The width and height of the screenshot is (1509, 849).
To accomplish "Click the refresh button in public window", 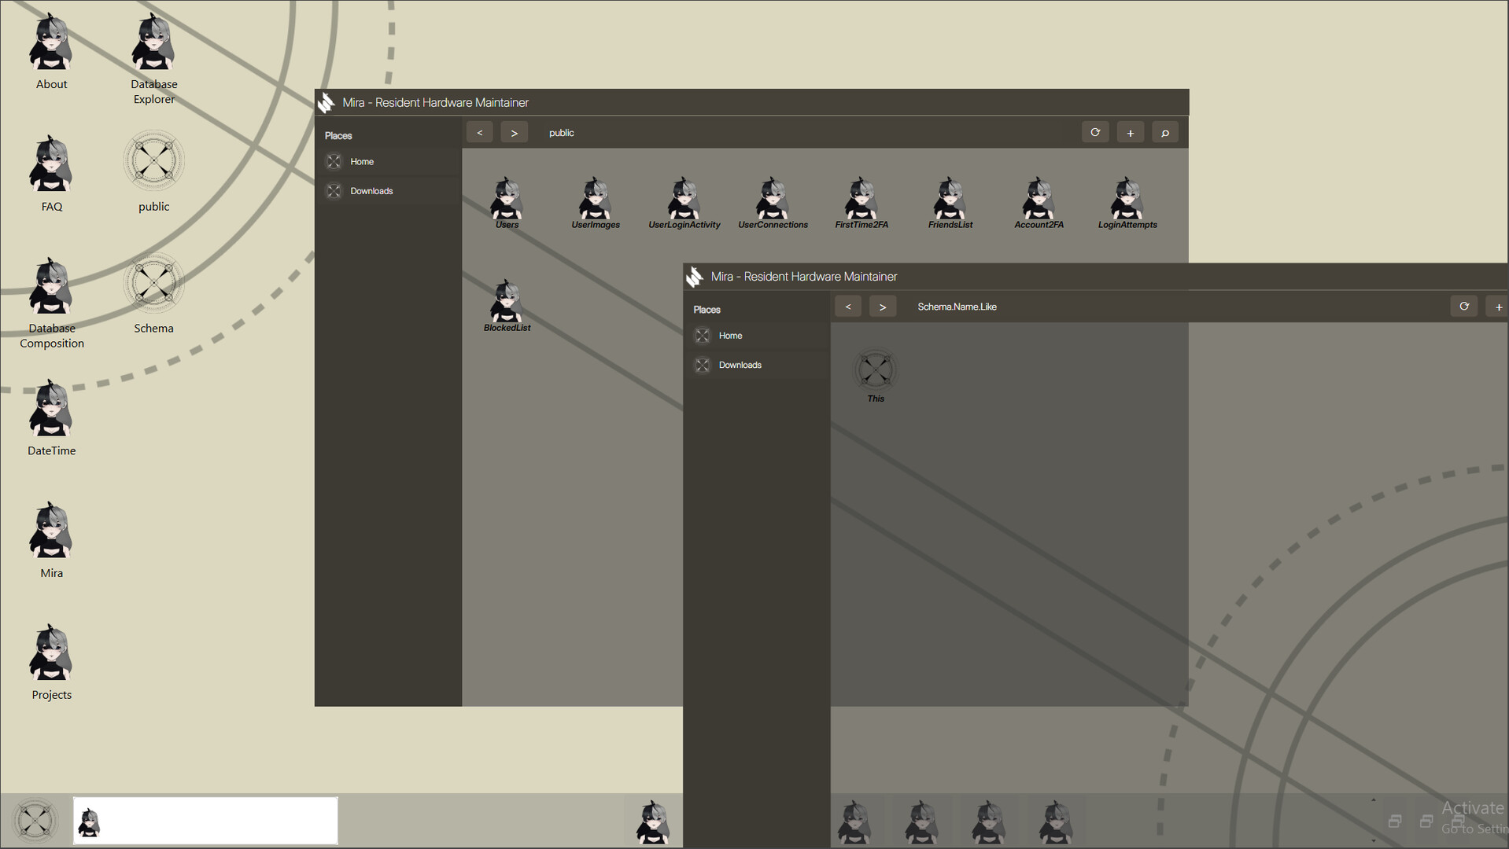I will [1094, 133].
